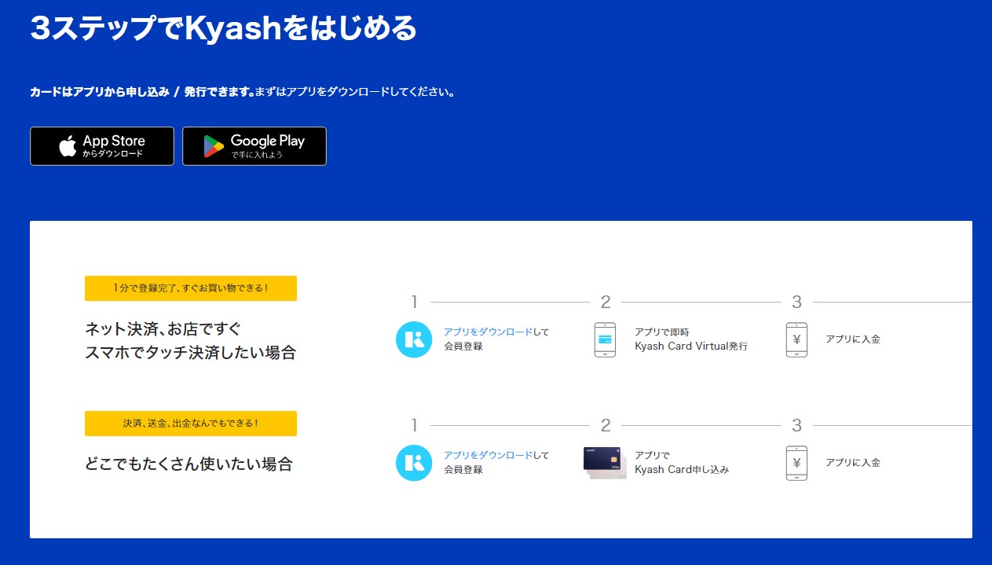Click the Kyash Card Virtual発行 step text
This screenshot has width=992, height=565.
click(690, 346)
